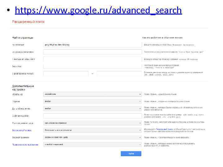Image resolution: width=223 pixels, height=167 pixels.
Task: Open the safe search results dropdown
Action: point(92,130)
